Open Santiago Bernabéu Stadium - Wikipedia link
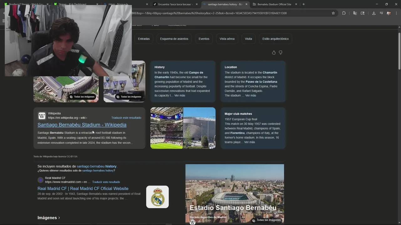This screenshot has width=401, height=225. click(82, 125)
